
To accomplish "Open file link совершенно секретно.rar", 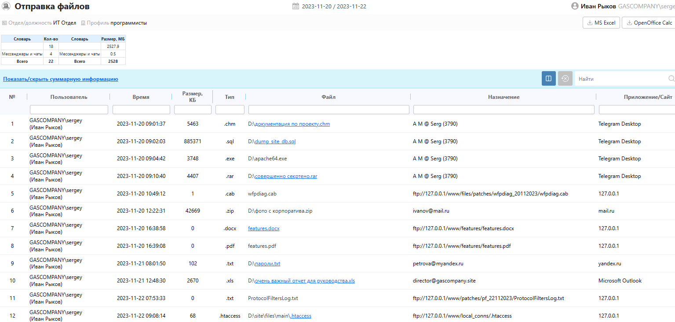I will point(286,176).
